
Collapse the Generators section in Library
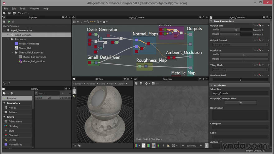4,103
